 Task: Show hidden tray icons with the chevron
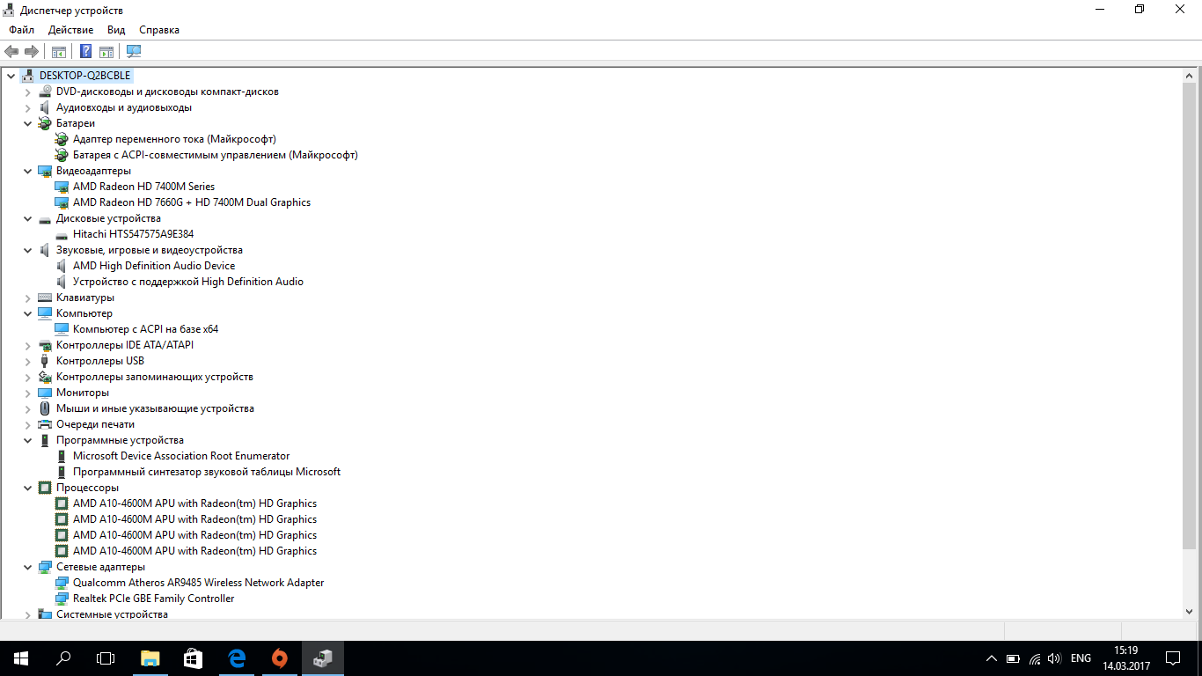click(992, 658)
